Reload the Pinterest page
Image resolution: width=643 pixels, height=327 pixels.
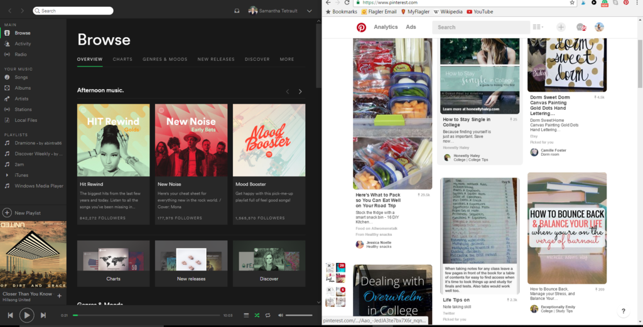[347, 3]
